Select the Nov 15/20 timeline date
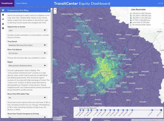The width and height of the screenshot is (164, 121). [118, 110]
